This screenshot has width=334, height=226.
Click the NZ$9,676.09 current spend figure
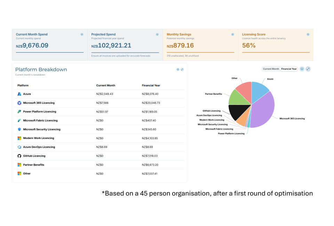pyautogui.click(x=32, y=46)
